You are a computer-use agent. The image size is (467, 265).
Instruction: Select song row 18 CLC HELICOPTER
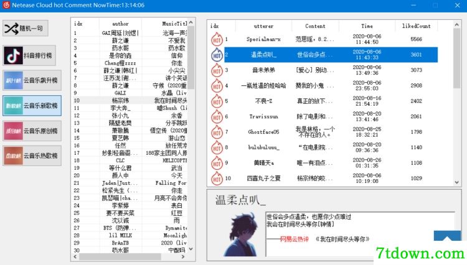point(130,160)
